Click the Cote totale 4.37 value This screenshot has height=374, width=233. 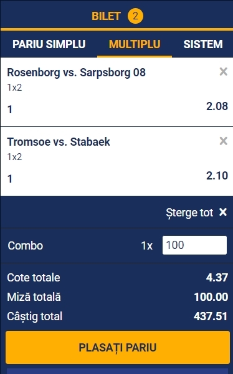tap(217, 278)
